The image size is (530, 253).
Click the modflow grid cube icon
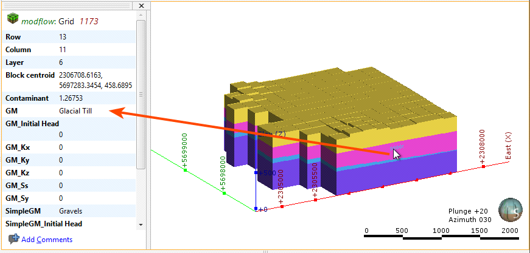[x=12, y=21]
